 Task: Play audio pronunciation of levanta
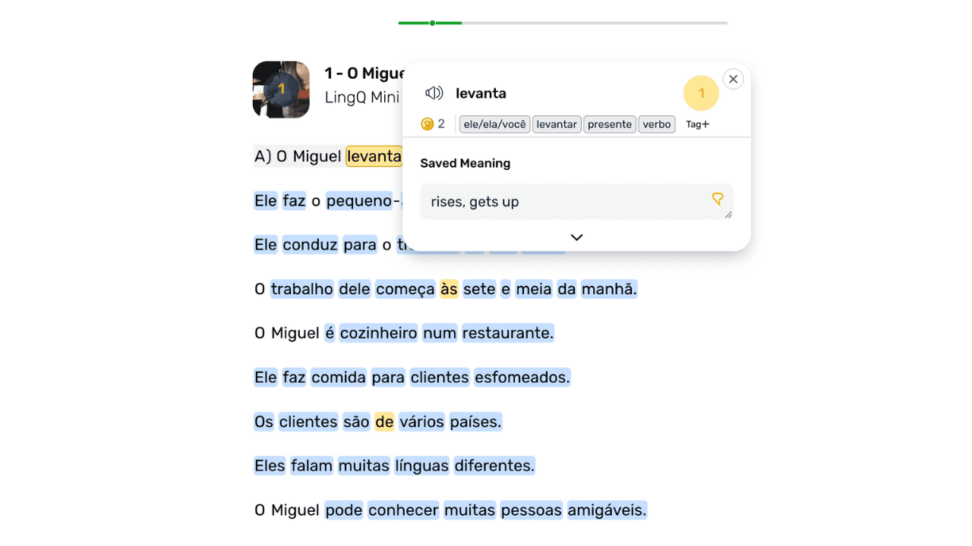tap(434, 93)
